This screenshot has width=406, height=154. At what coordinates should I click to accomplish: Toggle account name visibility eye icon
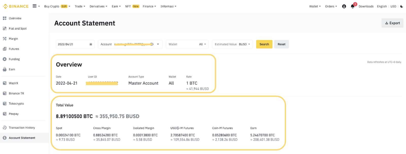[151, 44]
